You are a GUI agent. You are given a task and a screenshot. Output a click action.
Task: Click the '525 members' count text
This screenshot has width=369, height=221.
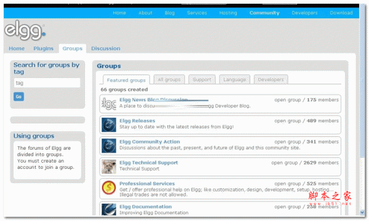(323, 184)
